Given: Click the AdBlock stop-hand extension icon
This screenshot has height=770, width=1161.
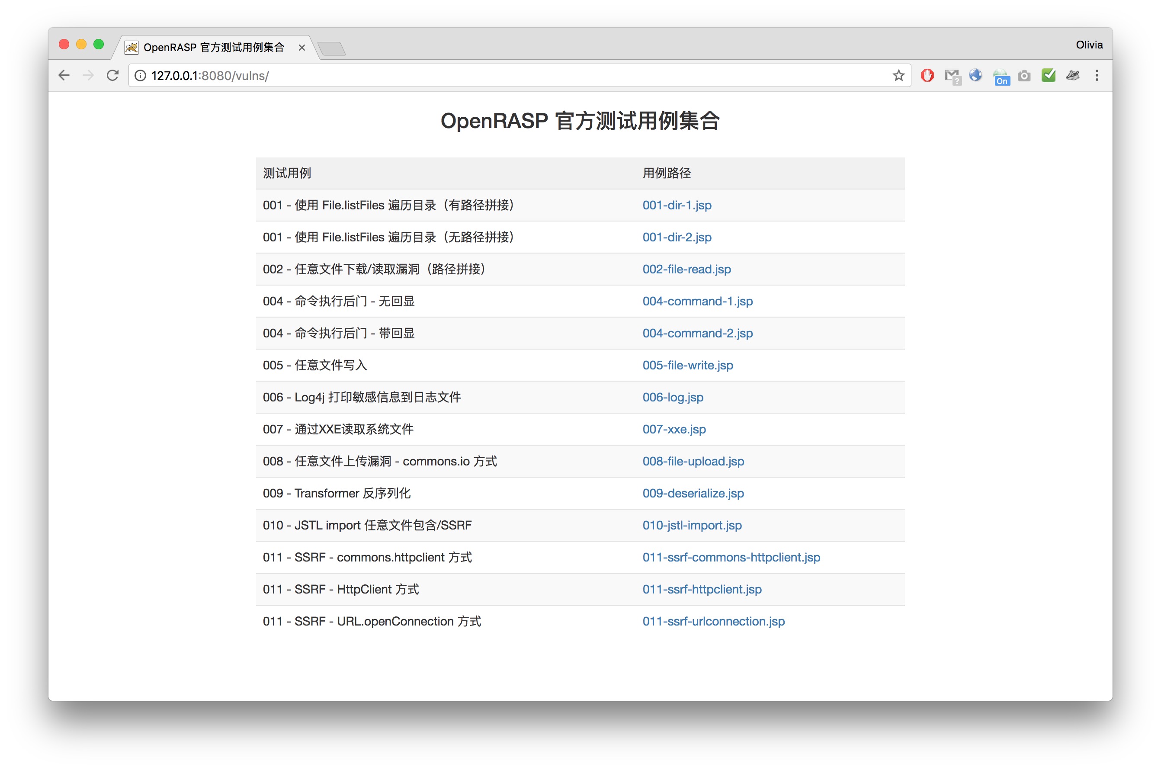Looking at the screenshot, I should [927, 75].
